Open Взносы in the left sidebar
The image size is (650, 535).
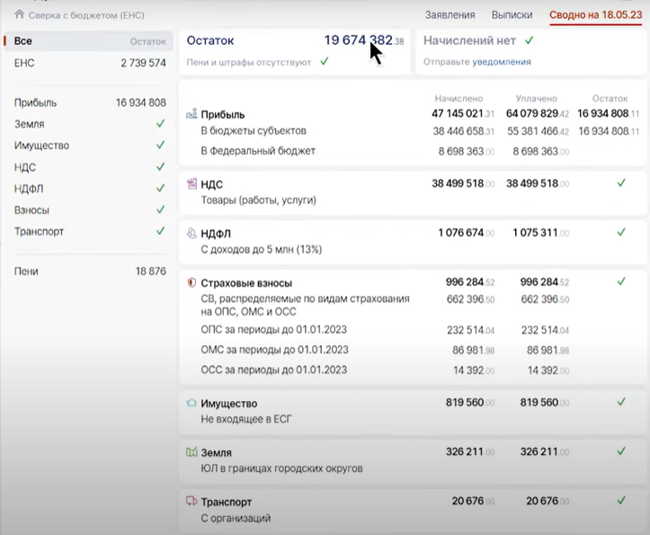pos(88,210)
